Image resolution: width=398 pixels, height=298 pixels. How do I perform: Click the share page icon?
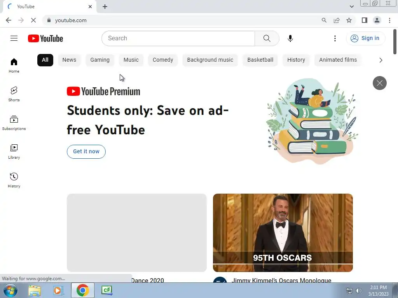point(337,20)
